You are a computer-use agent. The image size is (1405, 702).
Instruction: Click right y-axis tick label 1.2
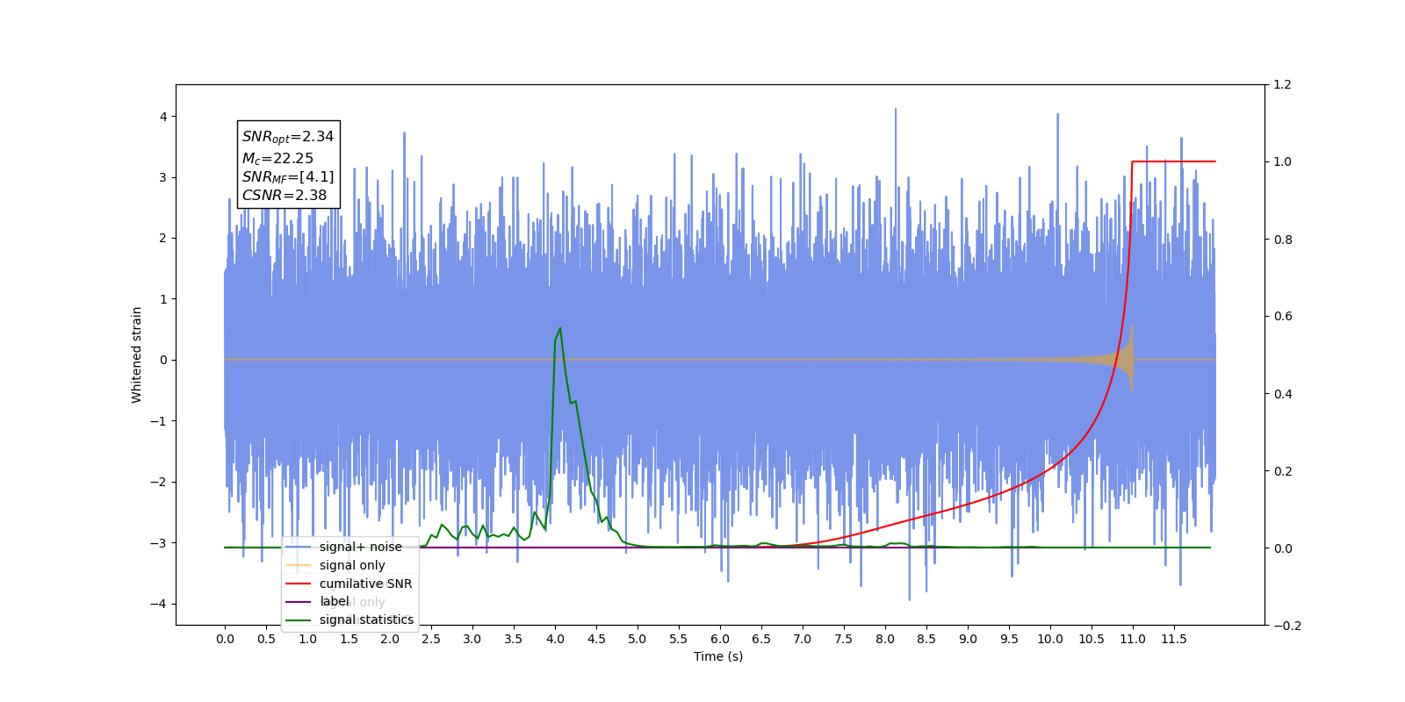[x=1283, y=85]
